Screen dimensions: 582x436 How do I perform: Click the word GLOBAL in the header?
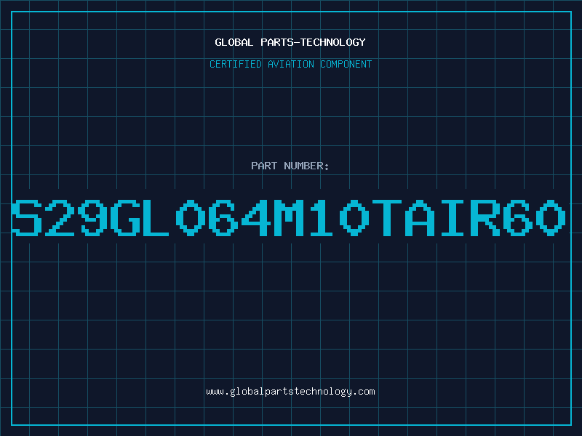pyautogui.click(x=234, y=42)
